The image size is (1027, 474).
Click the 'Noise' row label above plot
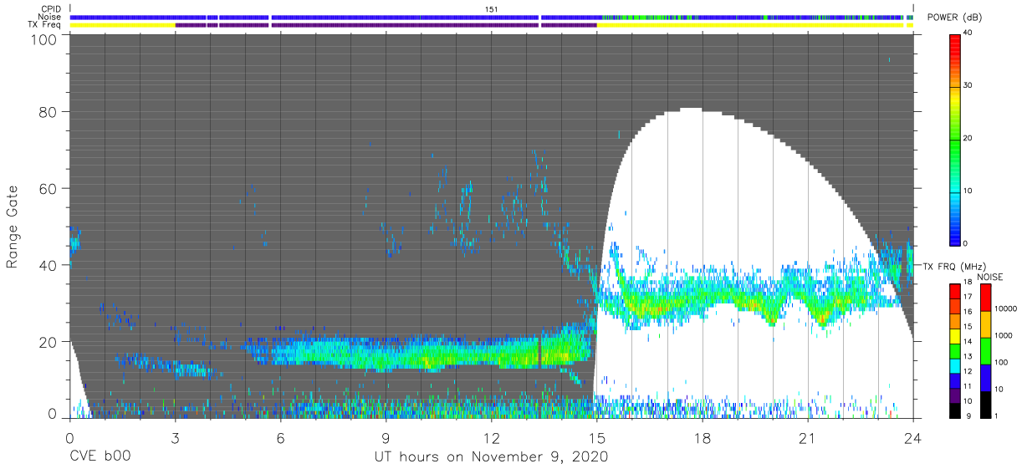(50, 18)
